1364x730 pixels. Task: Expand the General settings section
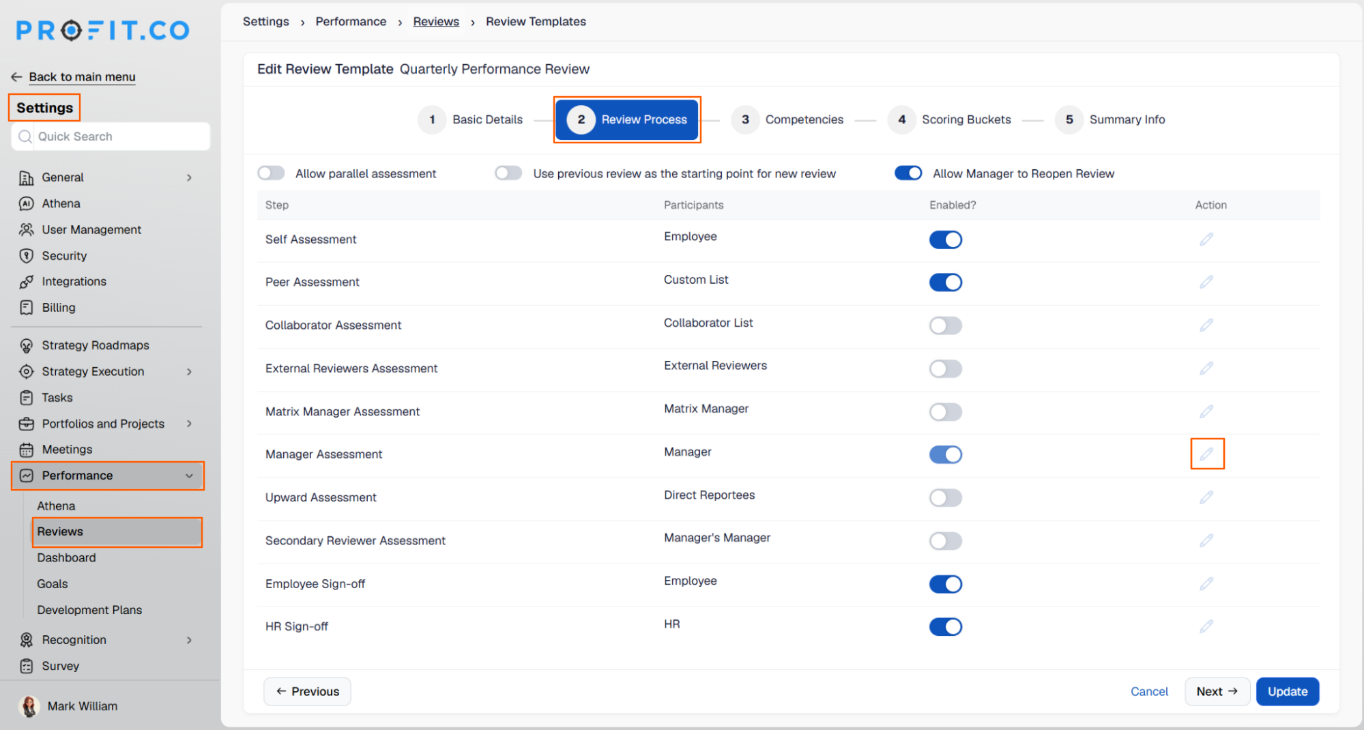[x=189, y=177]
